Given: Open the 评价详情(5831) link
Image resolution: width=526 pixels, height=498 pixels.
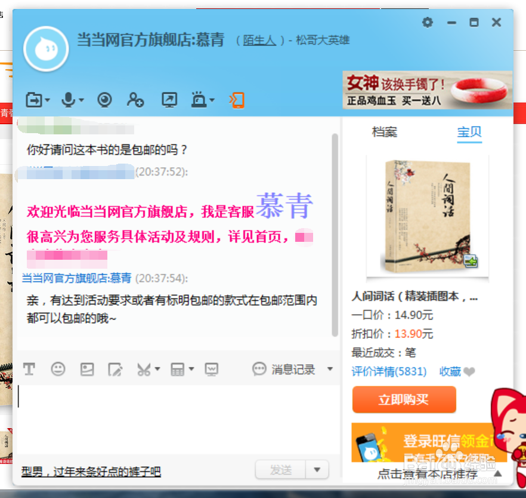Looking at the screenshot, I should (389, 371).
